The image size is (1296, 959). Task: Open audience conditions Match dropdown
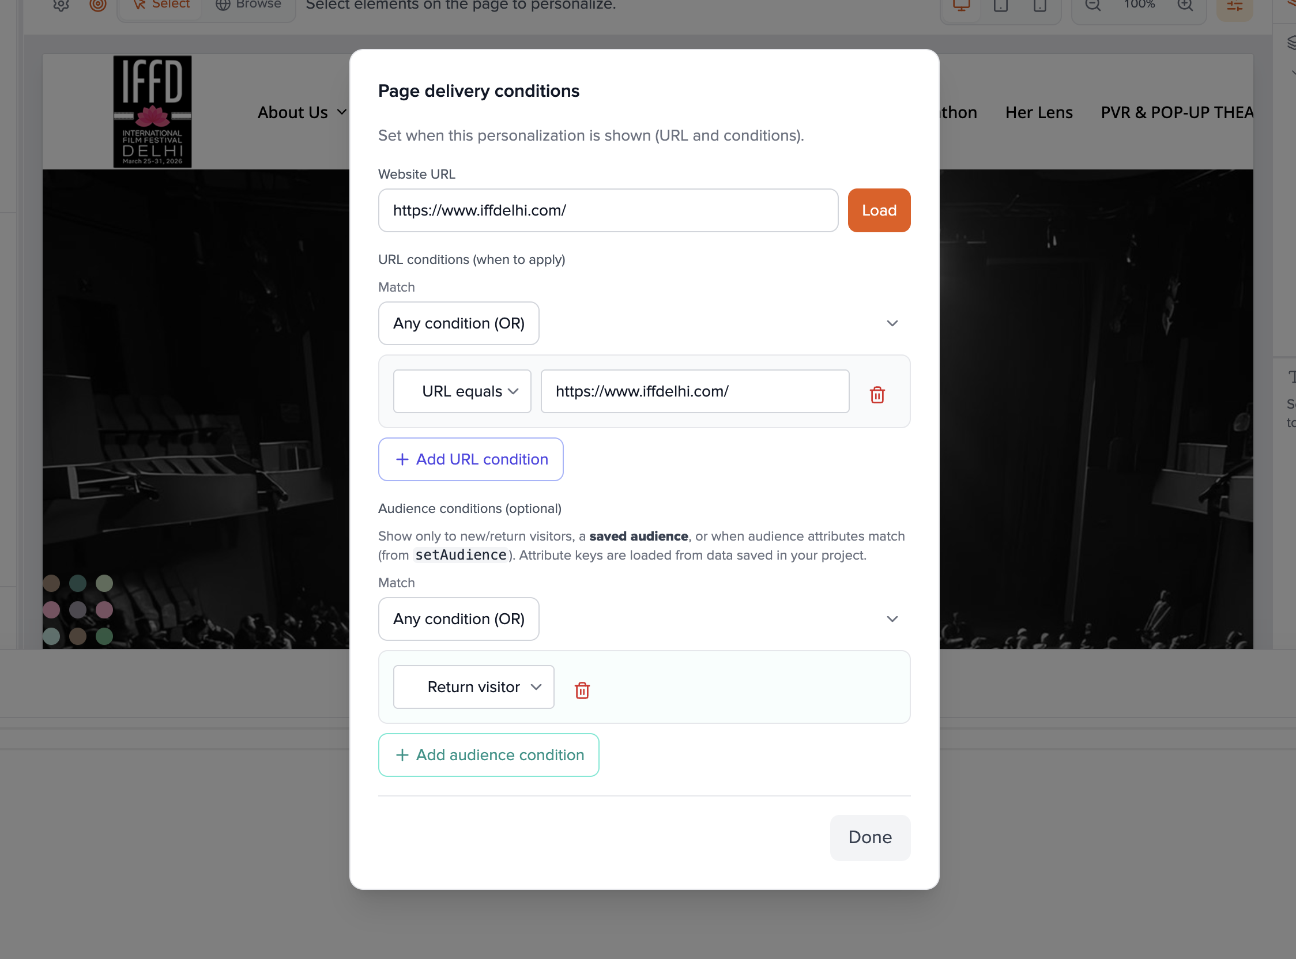(644, 619)
